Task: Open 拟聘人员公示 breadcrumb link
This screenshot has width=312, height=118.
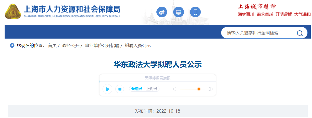Action: click(x=138, y=46)
